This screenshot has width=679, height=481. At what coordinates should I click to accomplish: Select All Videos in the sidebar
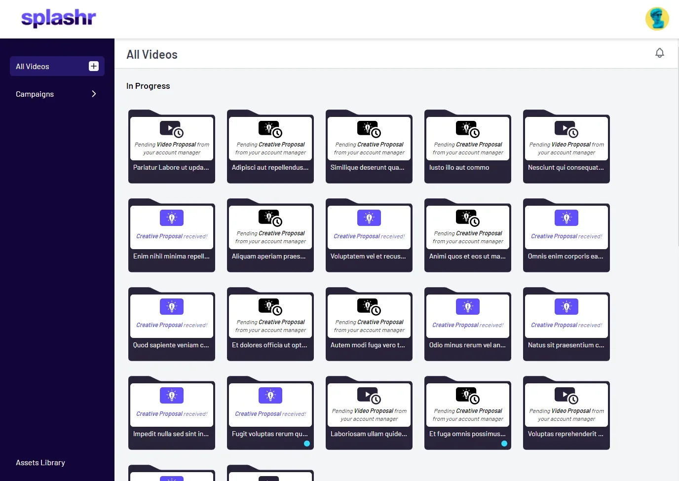33,67
